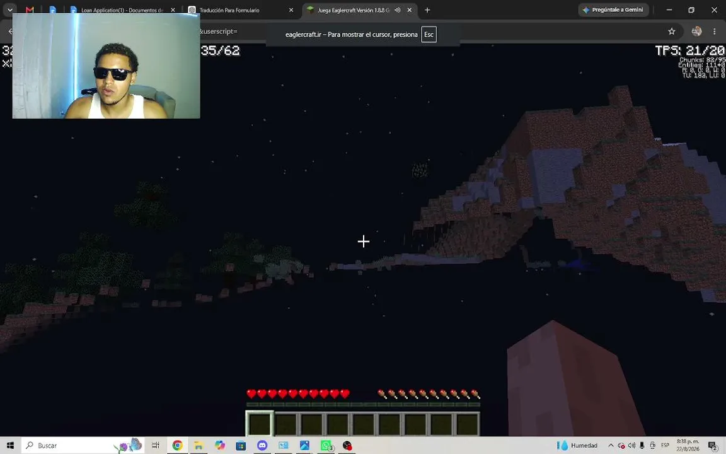Open the Humedad weather widget
726x454 pixels.
click(578, 445)
